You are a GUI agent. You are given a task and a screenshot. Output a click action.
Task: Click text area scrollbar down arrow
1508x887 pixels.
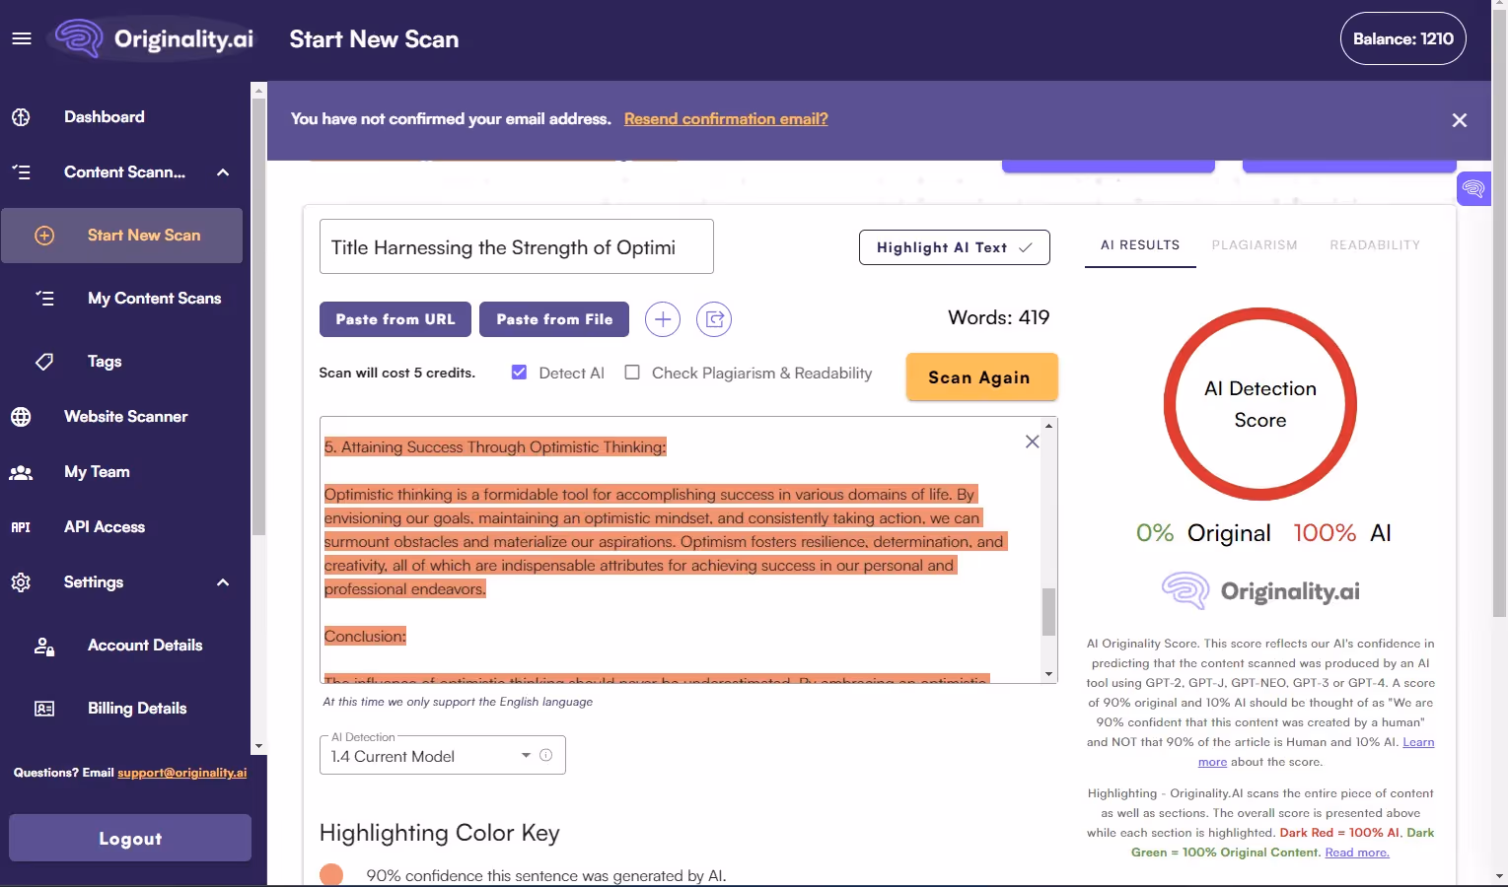pos(1049,674)
